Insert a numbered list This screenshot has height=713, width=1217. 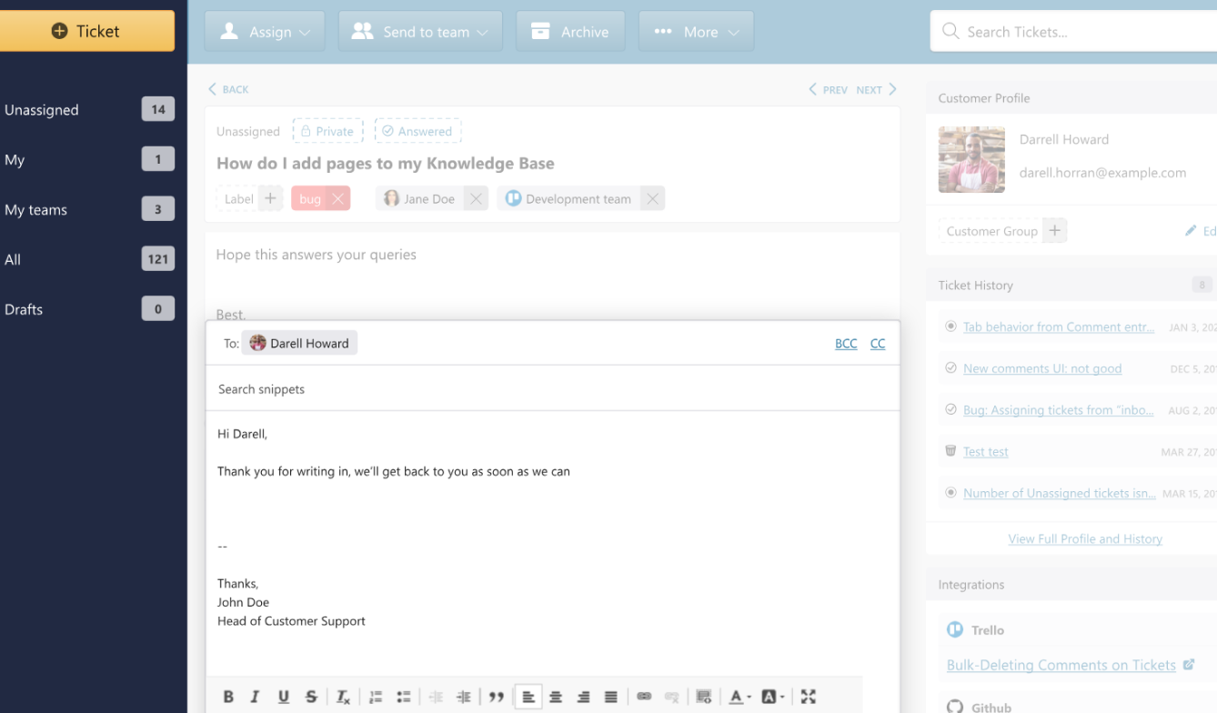pyautogui.click(x=376, y=697)
